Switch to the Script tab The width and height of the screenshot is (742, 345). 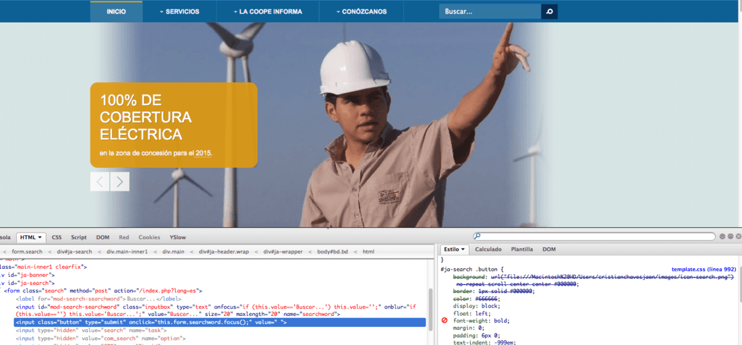(78, 237)
